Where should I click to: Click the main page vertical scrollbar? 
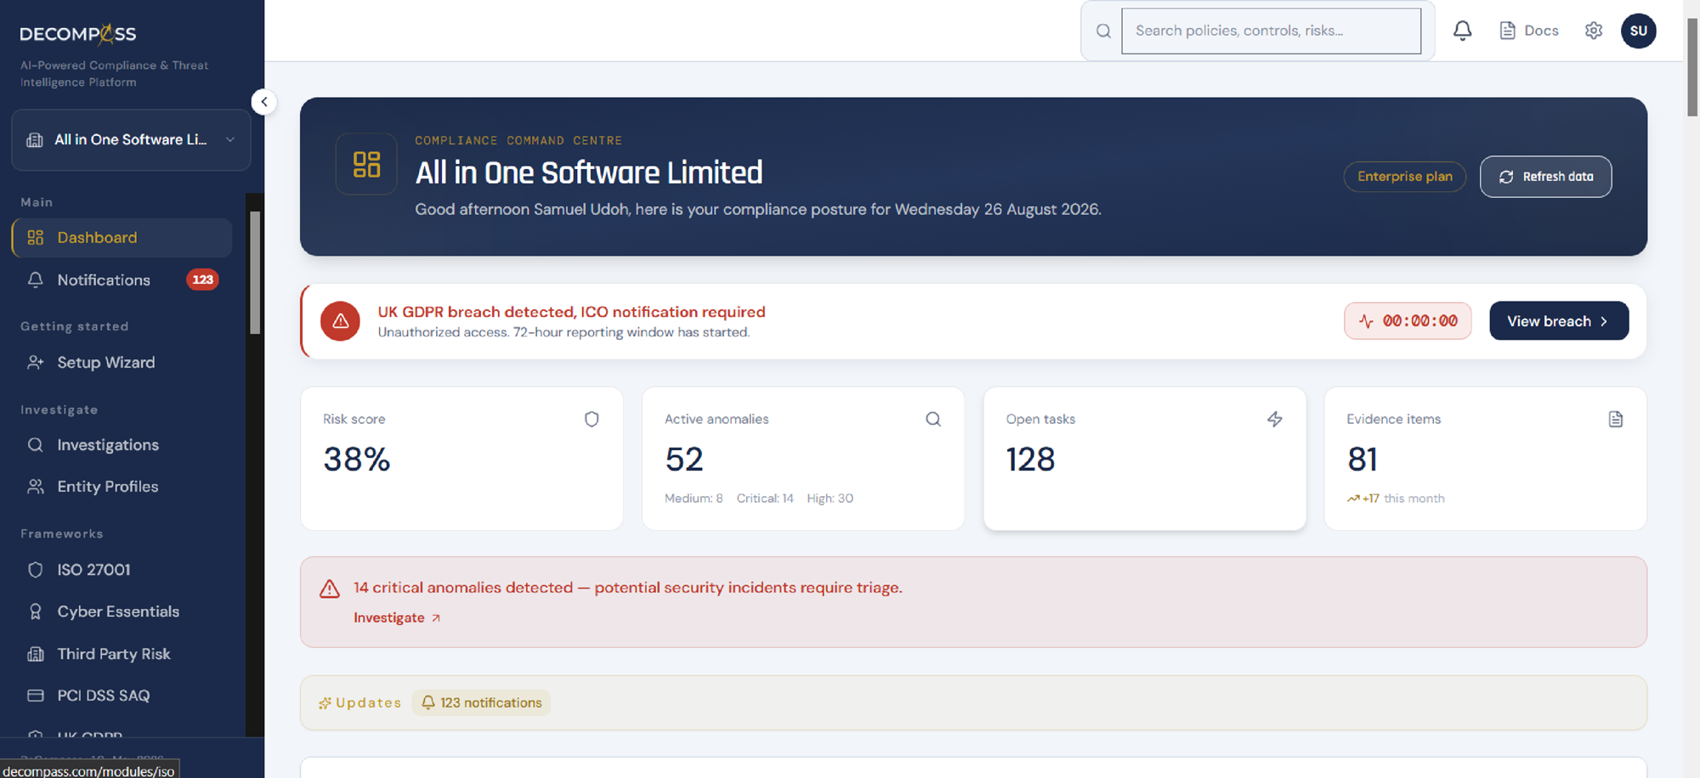click(x=1691, y=66)
